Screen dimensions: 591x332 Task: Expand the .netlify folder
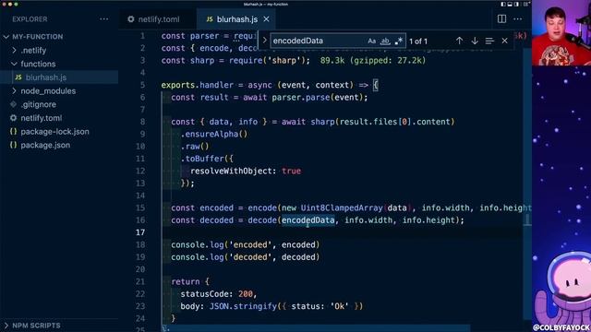point(15,50)
